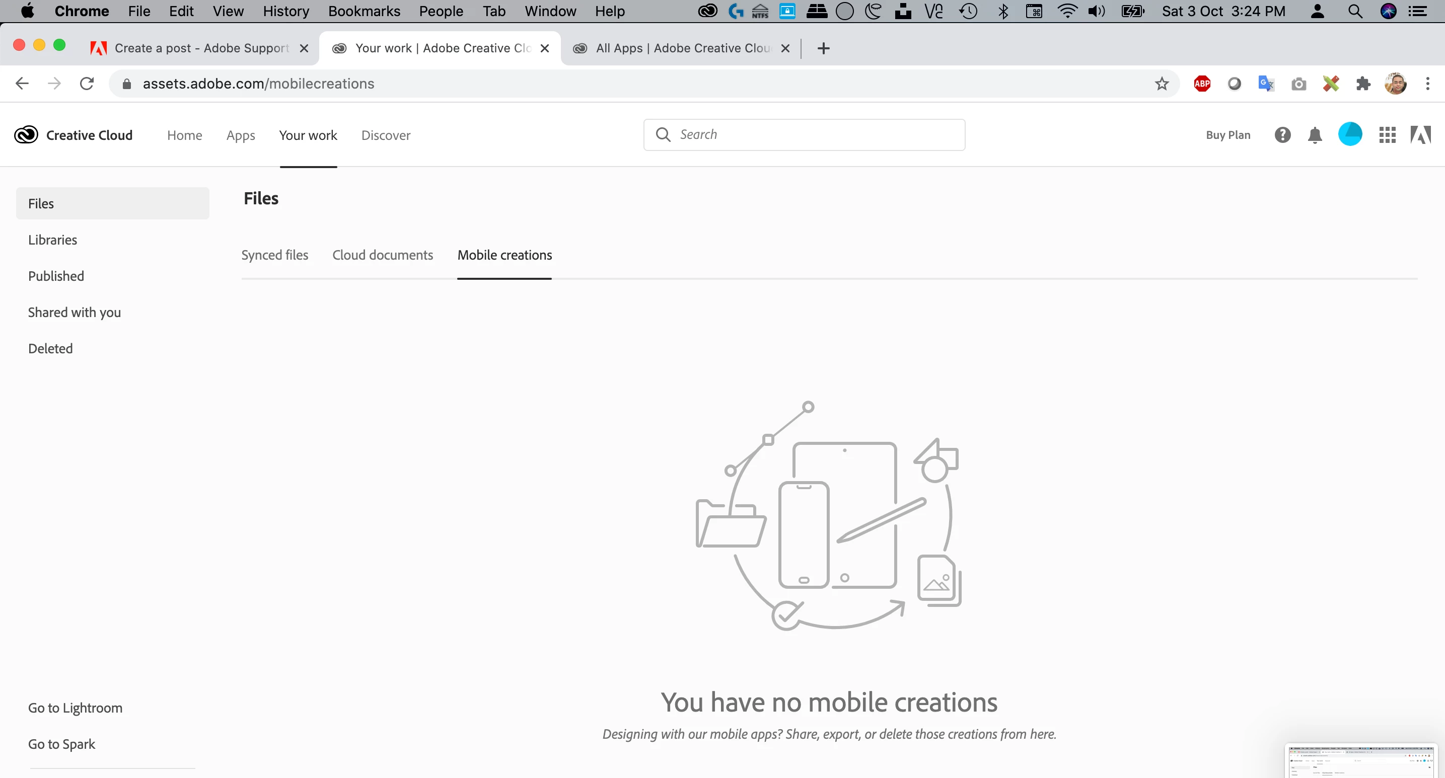This screenshot has width=1445, height=778.
Task: Click the Adobe logo icon at top right
Action: click(x=1420, y=135)
